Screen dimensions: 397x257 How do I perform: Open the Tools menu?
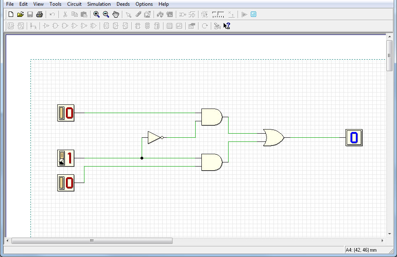[x=55, y=4]
